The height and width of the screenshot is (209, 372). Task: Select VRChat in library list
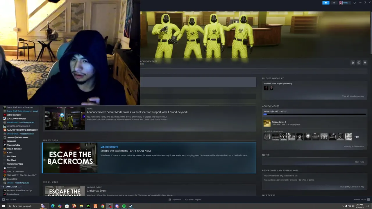pos(18,183)
